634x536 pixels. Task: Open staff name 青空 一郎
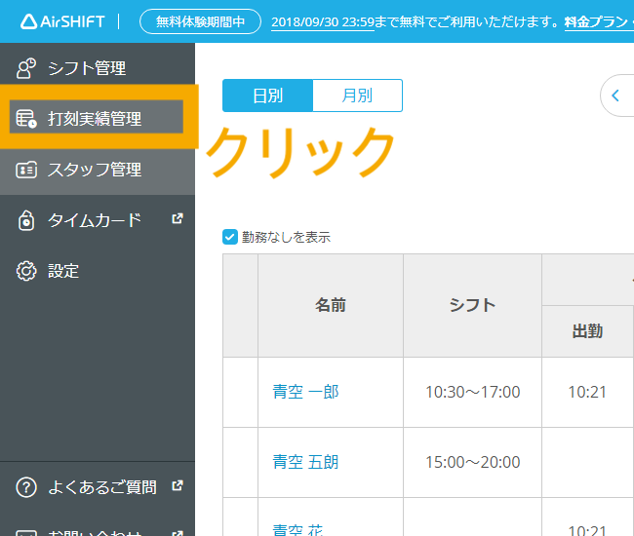click(x=305, y=392)
